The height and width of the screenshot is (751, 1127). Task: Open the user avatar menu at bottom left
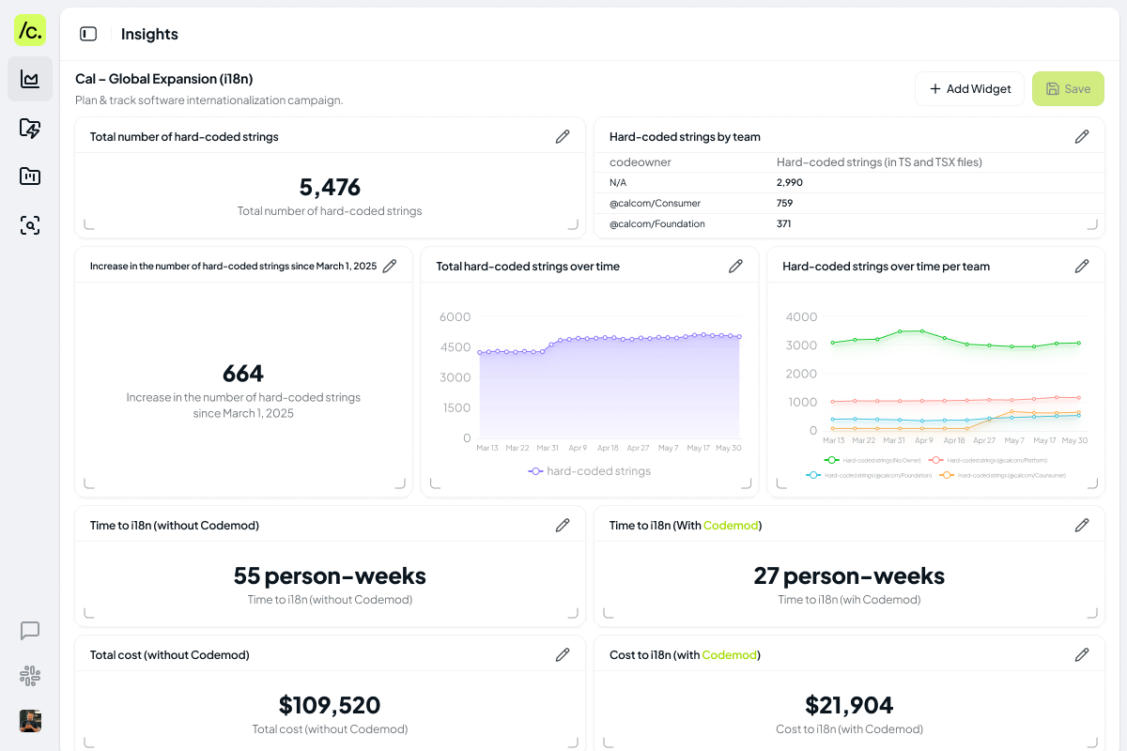pyautogui.click(x=29, y=721)
